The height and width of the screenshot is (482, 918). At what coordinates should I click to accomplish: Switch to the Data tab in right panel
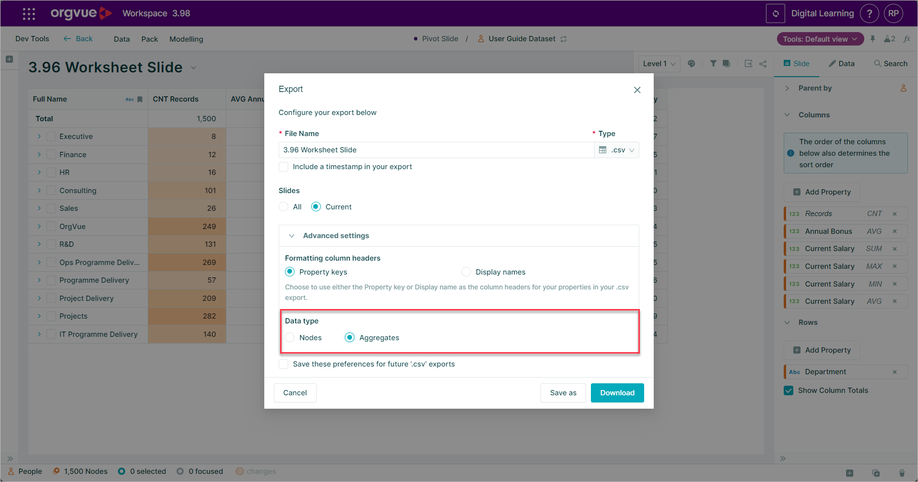[841, 63]
